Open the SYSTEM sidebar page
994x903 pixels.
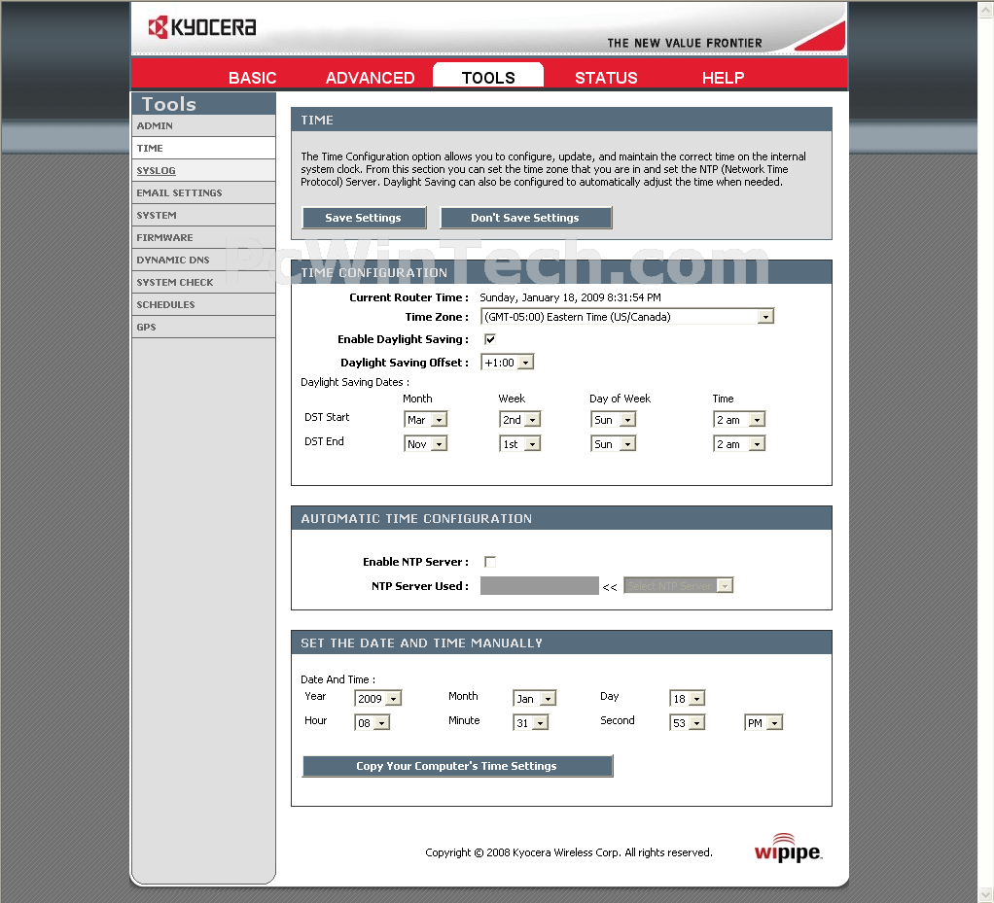pyautogui.click(x=203, y=215)
